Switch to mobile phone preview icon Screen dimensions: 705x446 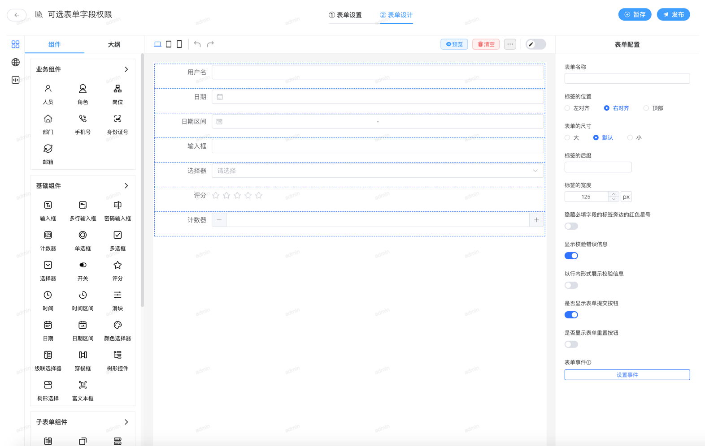click(179, 44)
